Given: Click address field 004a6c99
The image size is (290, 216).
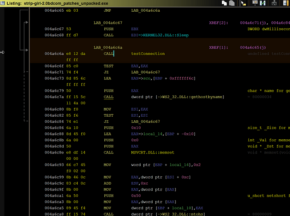Looking at the screenshot, I should [x=54, y=177].
